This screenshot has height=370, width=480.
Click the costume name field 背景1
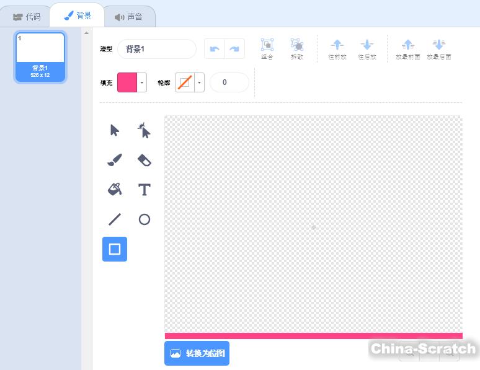click(156, 49)
